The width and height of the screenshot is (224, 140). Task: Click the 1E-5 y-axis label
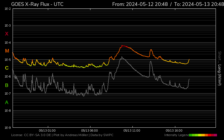coord(8,60)
